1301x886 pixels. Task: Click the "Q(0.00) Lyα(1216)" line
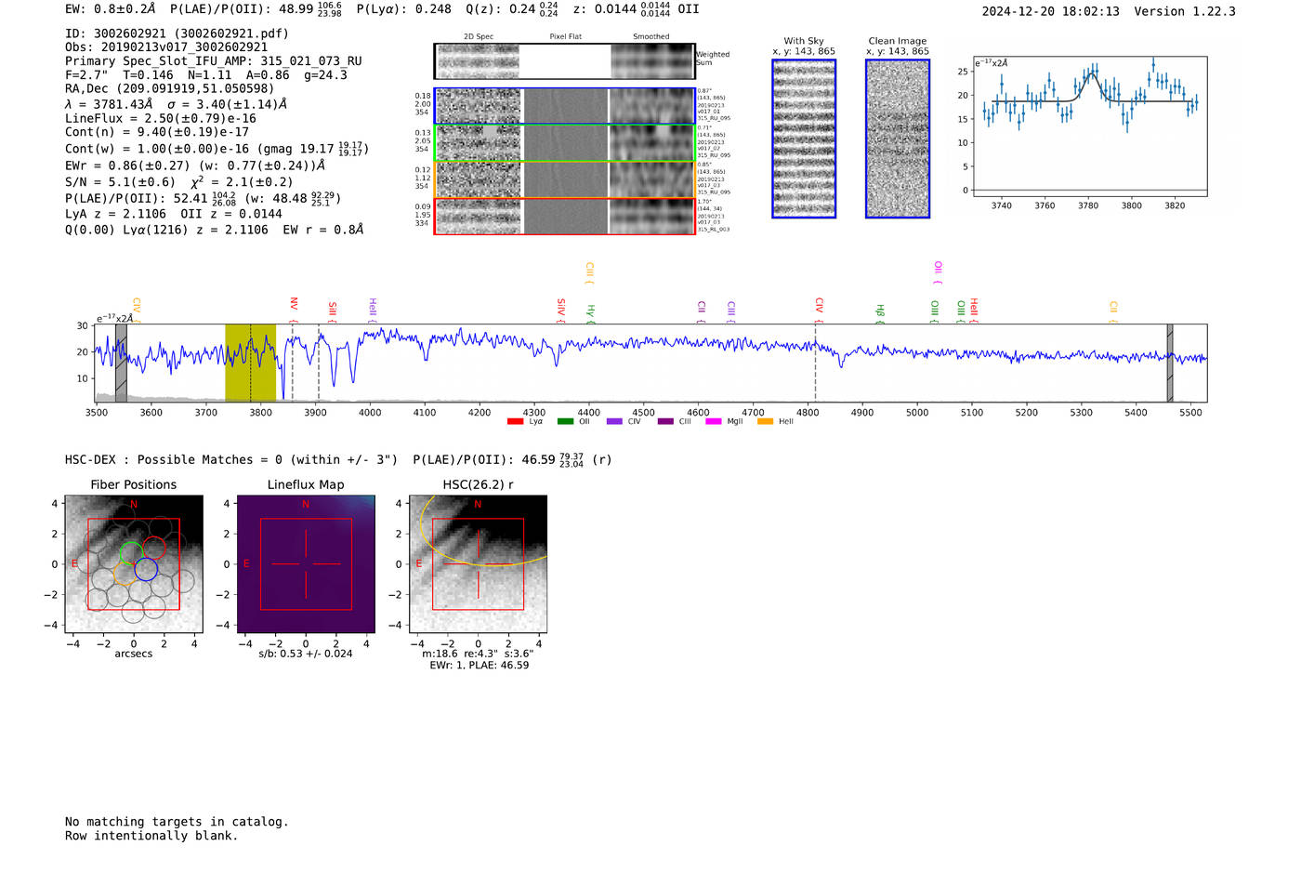point(215,230)
